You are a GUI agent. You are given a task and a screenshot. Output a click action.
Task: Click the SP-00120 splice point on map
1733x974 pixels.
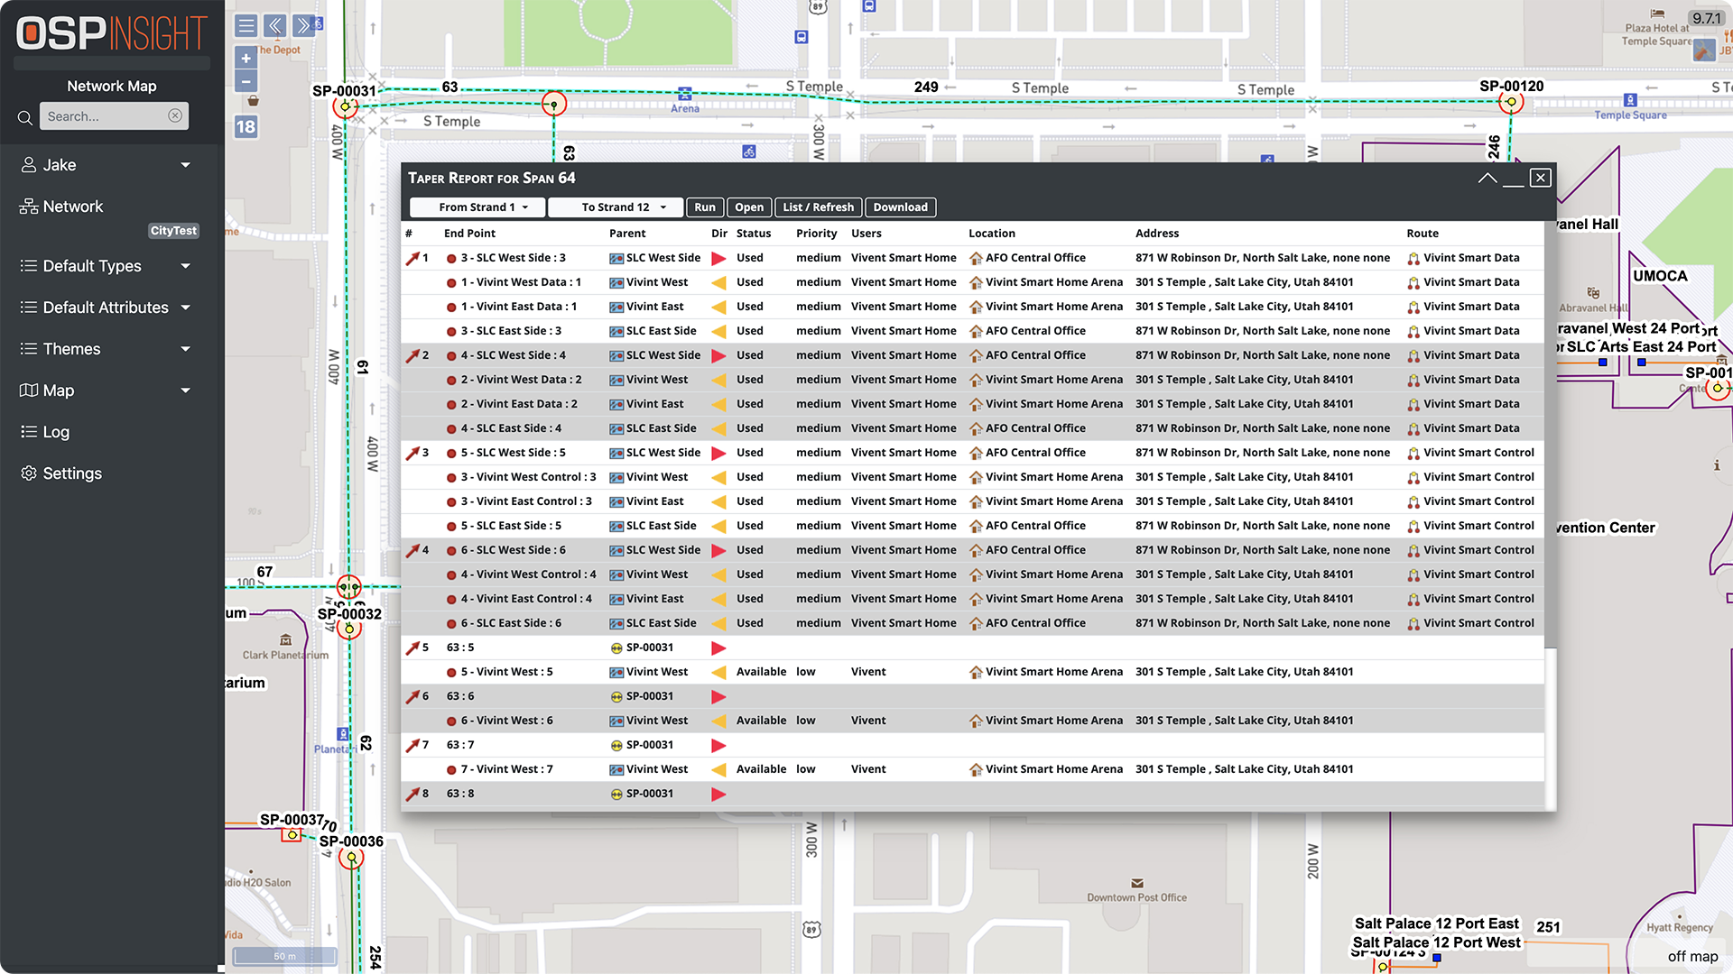pyautogui.click(x=1511, y=103)
